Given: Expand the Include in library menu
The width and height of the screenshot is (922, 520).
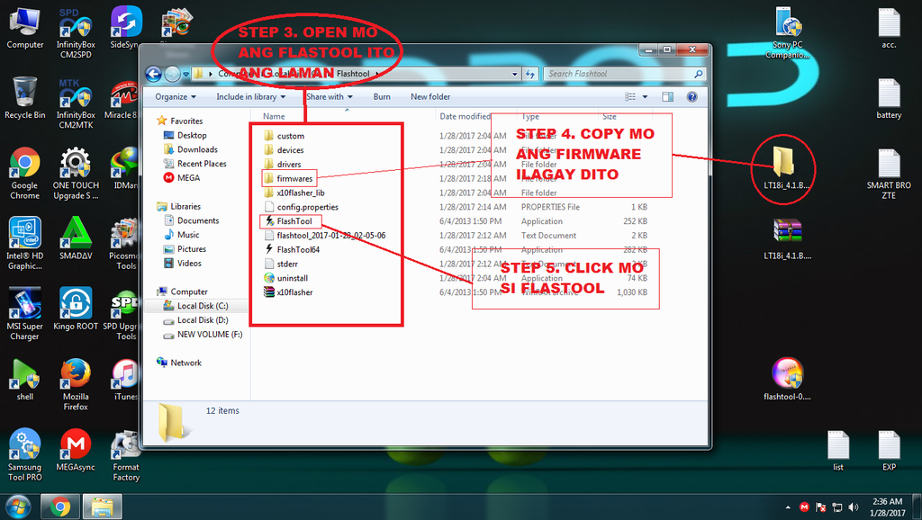Looking at the screenshot, I should pyautogui.click(x=250, y=97).
